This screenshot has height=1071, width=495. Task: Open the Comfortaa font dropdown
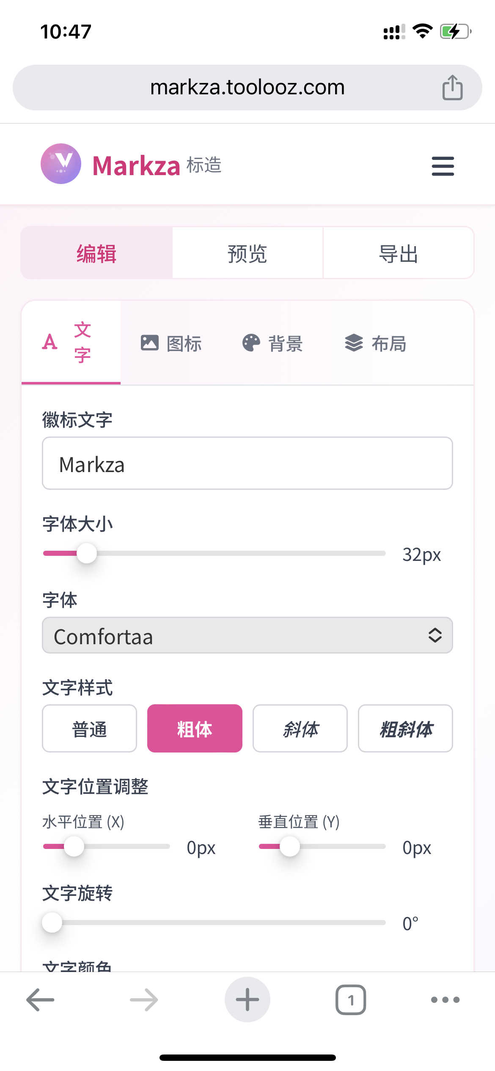(247, 635)
